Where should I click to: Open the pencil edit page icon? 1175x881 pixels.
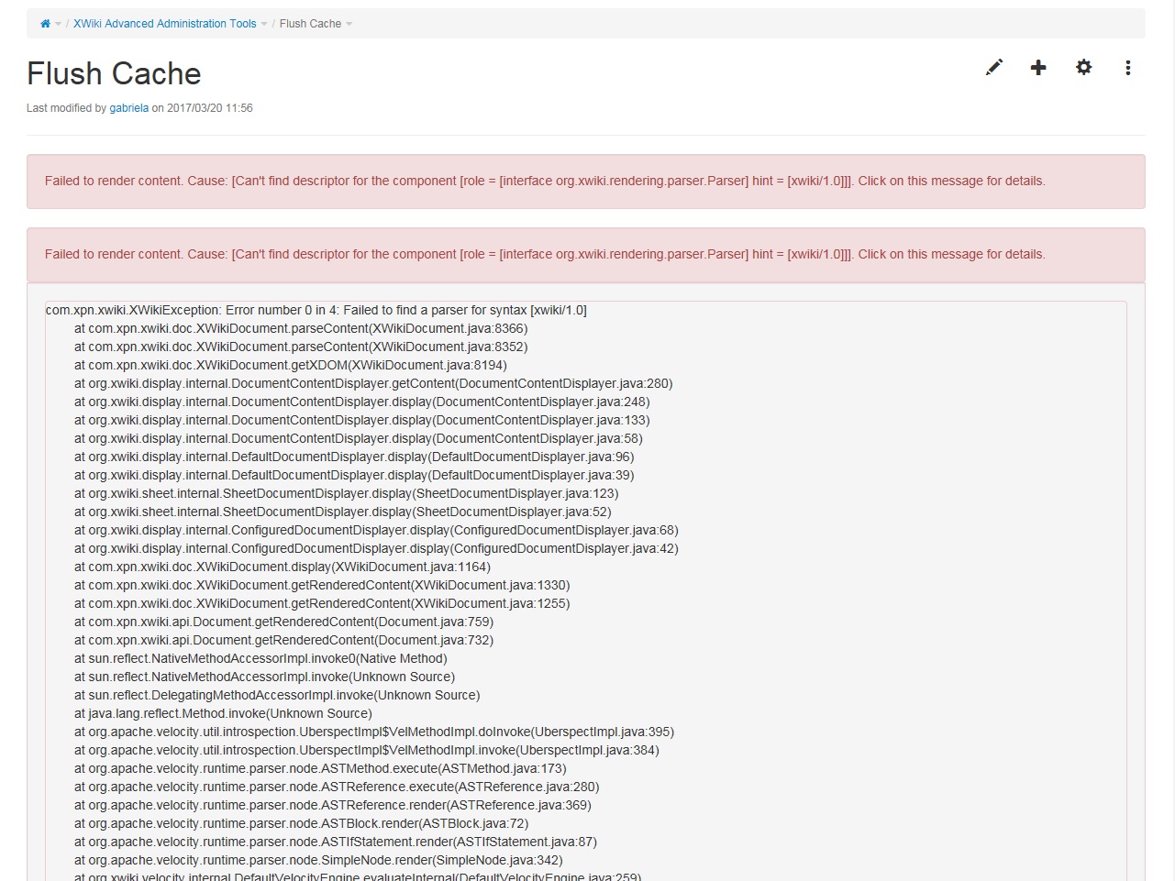(x=994, y=67)
